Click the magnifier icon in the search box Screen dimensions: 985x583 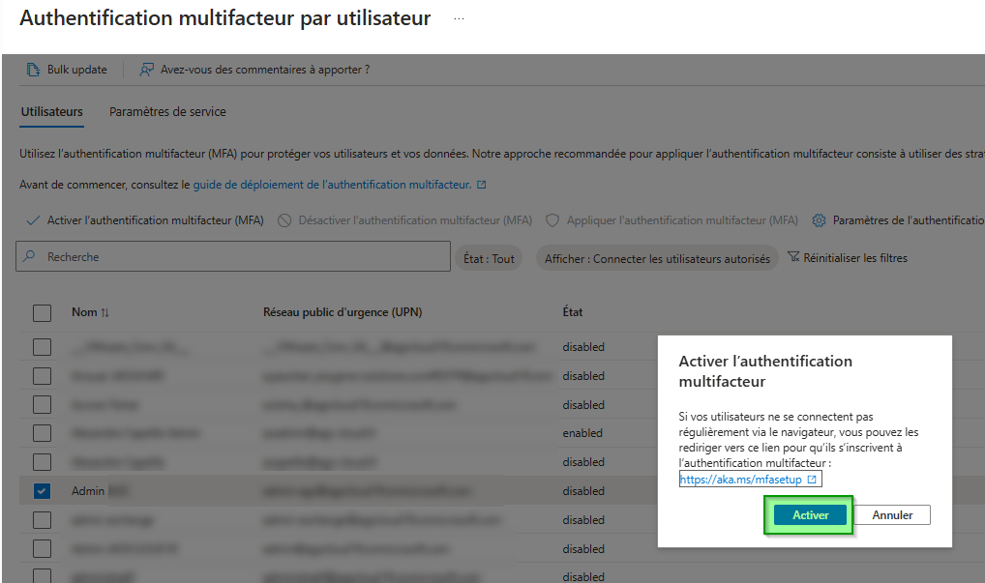27,256
